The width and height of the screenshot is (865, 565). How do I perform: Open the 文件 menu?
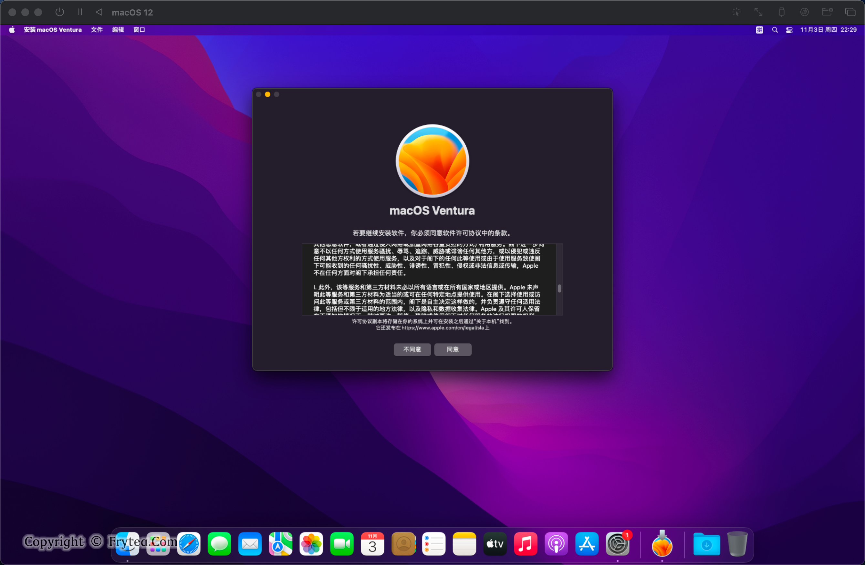point(97,30)
